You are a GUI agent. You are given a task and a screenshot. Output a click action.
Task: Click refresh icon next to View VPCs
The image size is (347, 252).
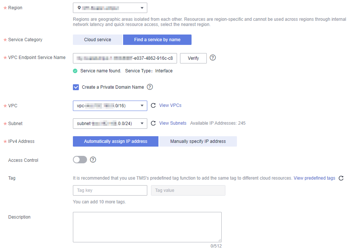(x=153, y=105)
